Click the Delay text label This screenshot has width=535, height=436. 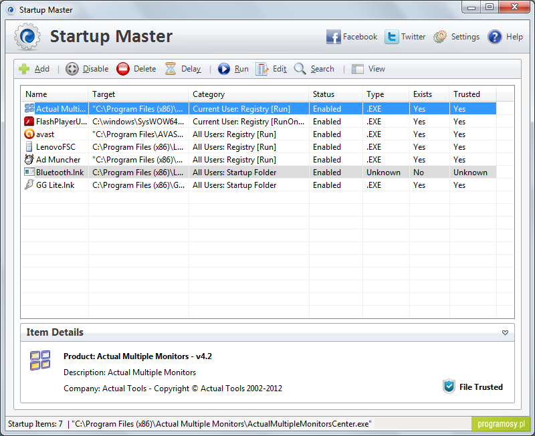pos(191,69)
